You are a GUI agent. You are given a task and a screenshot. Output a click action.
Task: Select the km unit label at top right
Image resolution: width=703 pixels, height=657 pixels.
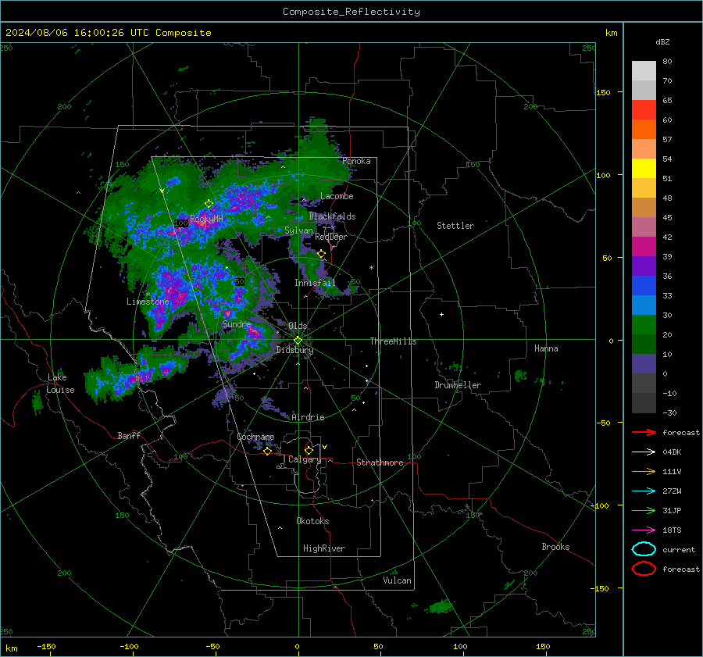(611, 33)
